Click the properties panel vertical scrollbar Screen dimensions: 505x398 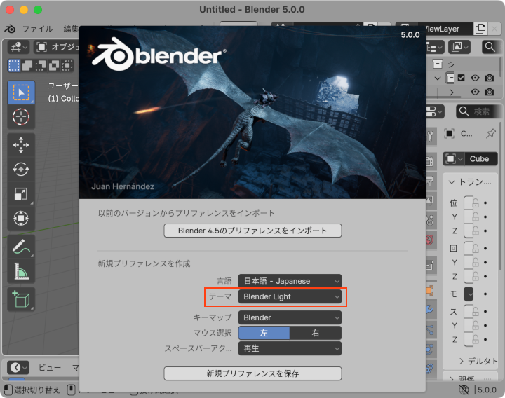pyautogui.click(x=500, y=196)
